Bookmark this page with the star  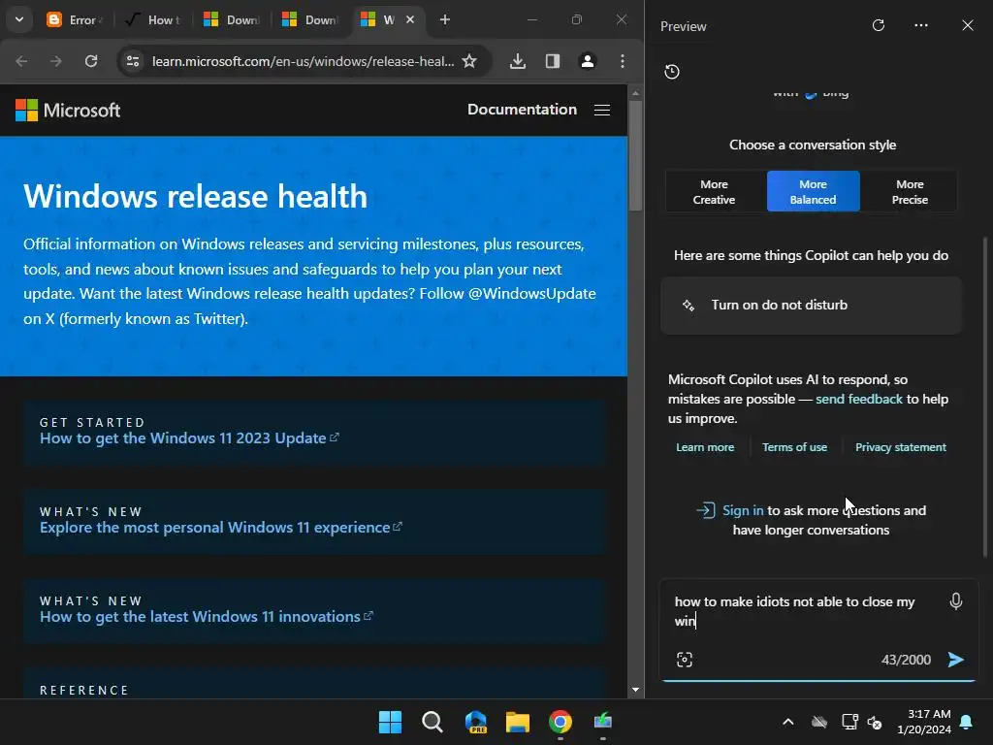(x=469, y=61)
